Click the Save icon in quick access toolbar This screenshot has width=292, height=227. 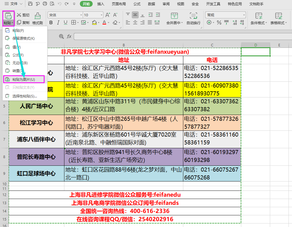(x=30, y=4)
